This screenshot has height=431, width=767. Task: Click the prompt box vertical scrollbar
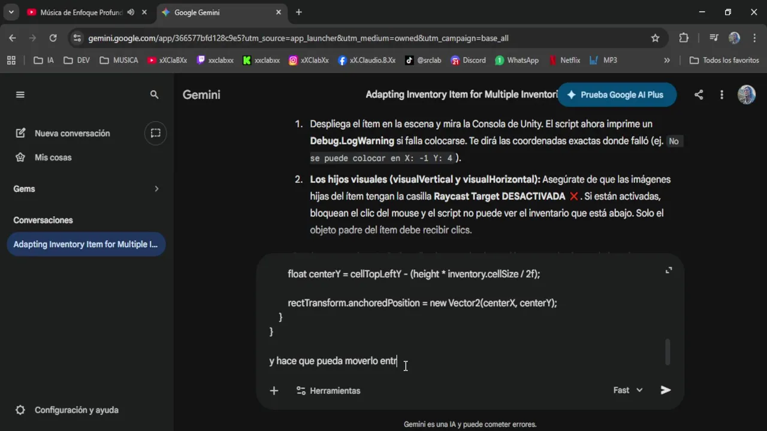[668, 352]
